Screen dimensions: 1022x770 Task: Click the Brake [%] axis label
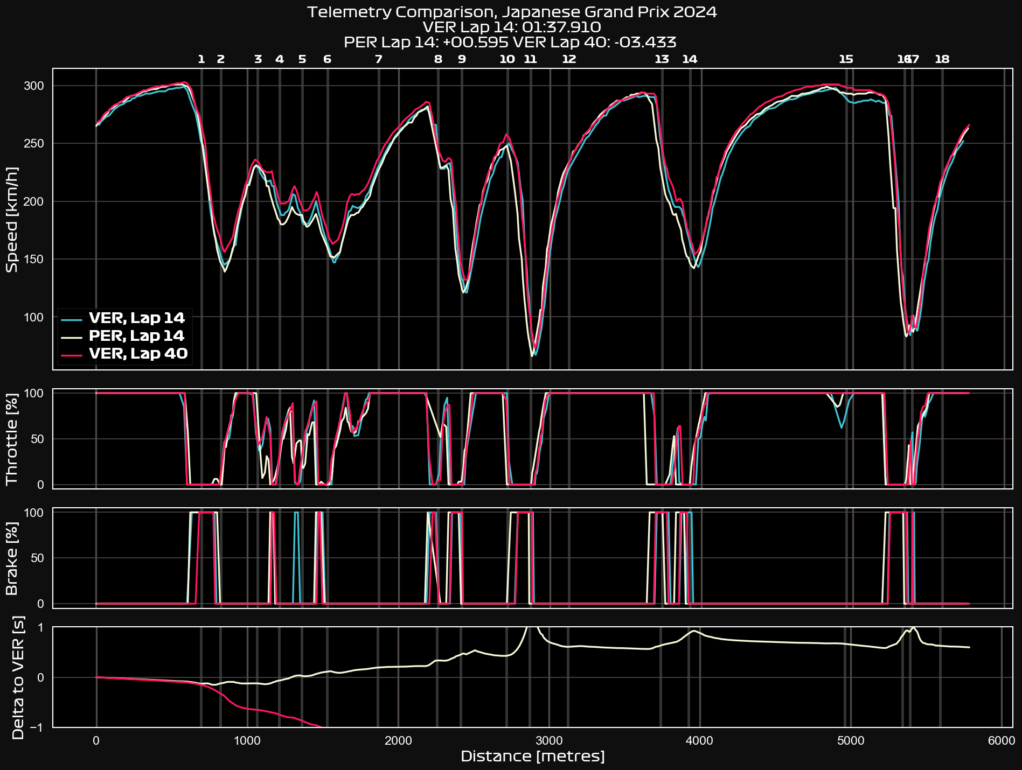[x=12, y=558]
